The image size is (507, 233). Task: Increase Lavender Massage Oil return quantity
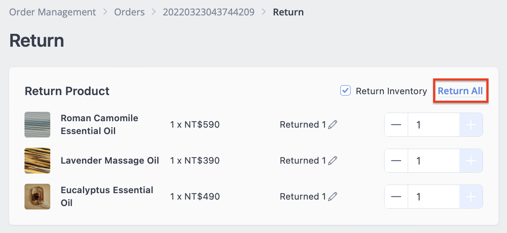point(471,161)
